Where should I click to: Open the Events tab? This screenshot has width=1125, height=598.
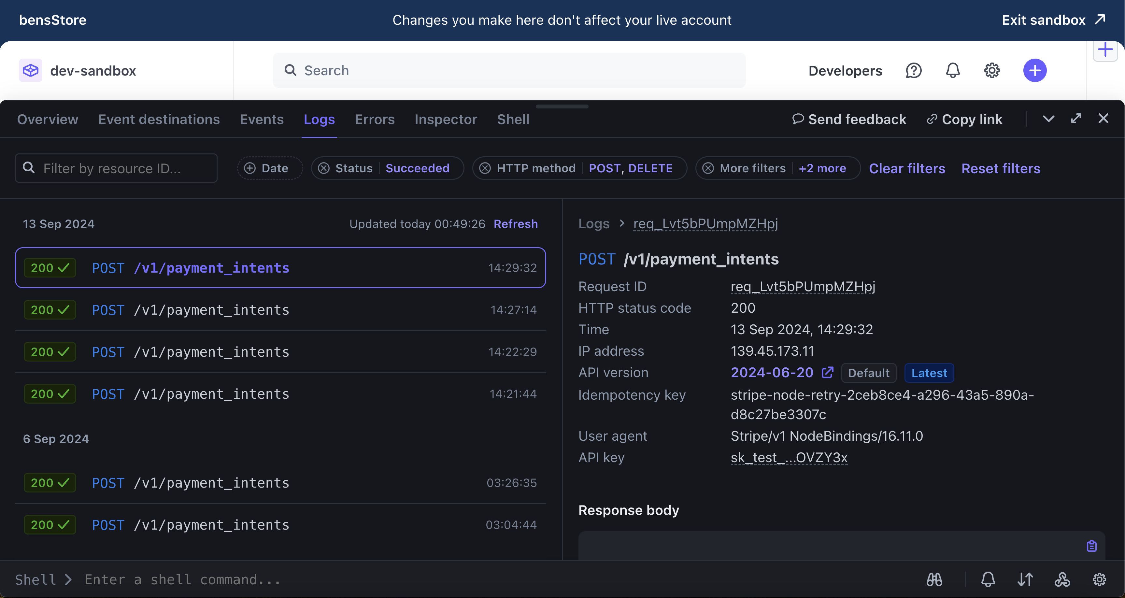click(x=262, y=119)
